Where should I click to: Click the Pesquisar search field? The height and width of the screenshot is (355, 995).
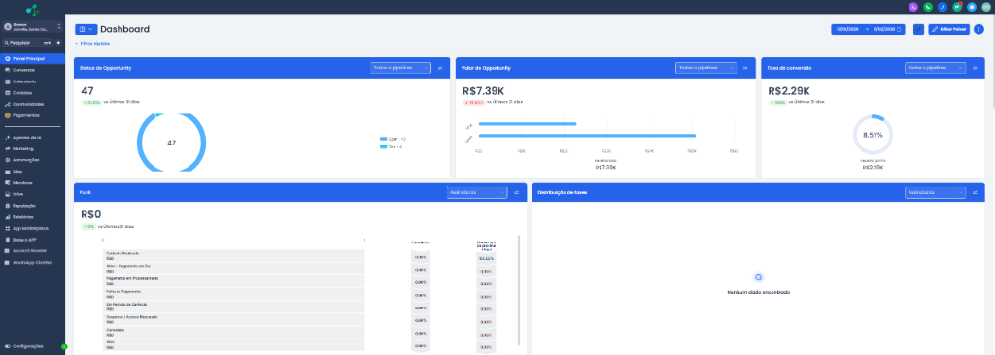pyautogui.click(x=27, y=43)
